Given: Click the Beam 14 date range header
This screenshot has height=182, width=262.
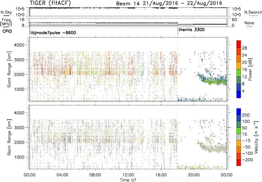Looking at the screenshot, I should pos(169,3).
